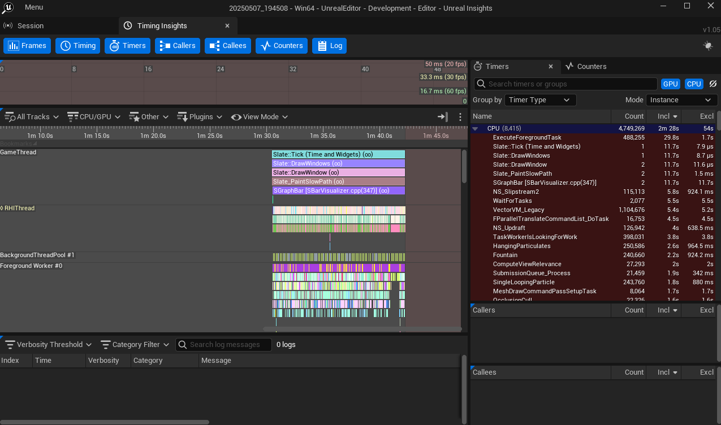The width and height of the screenshot is (721, 425).
Task: Select the ComputeViewRelevance timer row
Action: point(593,264)
